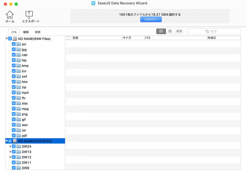Switch to grid thumbnail view icon
The width and height of the screenshot is (246, 175).
[x=170, y=31]
